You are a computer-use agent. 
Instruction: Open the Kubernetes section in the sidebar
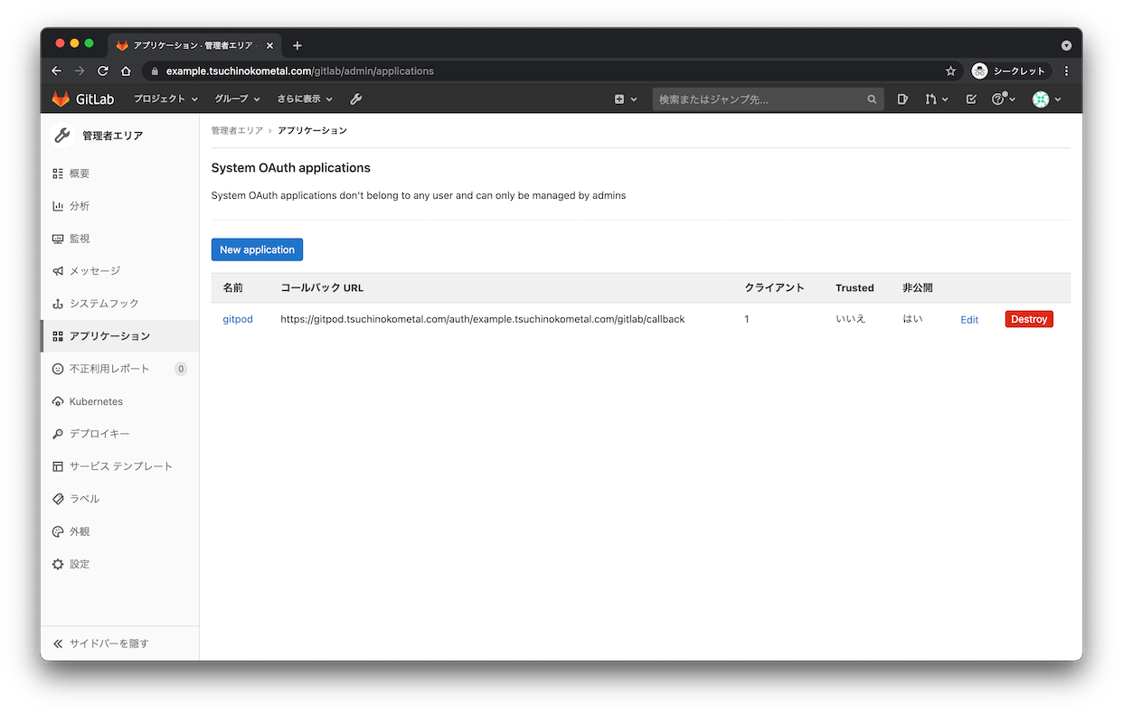[x=94, y=400]
